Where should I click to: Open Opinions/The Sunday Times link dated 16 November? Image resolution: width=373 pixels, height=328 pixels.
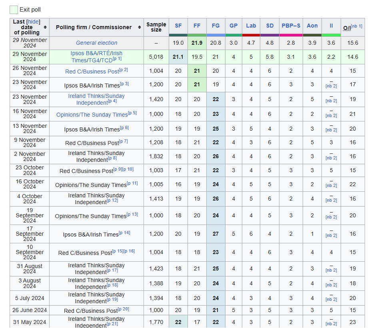point(92,115)
